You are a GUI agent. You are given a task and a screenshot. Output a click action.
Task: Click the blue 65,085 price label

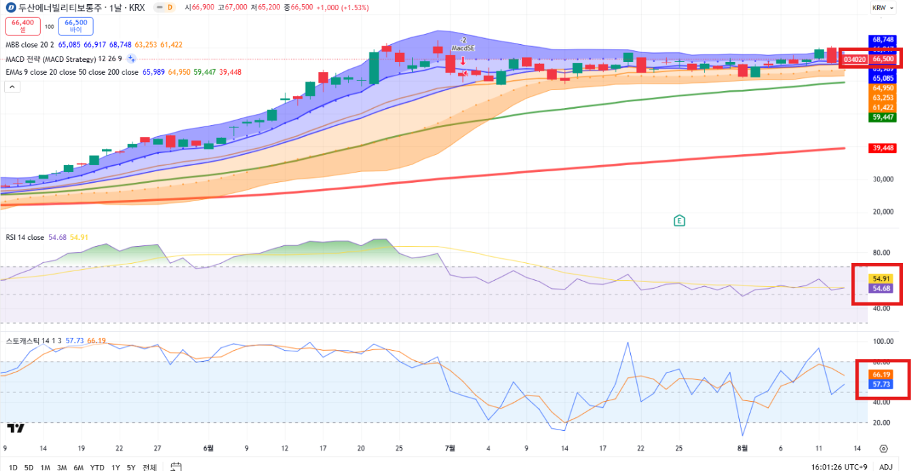pos(882,78)
